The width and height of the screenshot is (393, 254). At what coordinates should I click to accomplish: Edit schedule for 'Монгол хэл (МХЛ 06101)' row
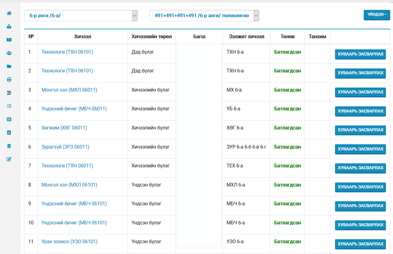(x=360, y=187)
